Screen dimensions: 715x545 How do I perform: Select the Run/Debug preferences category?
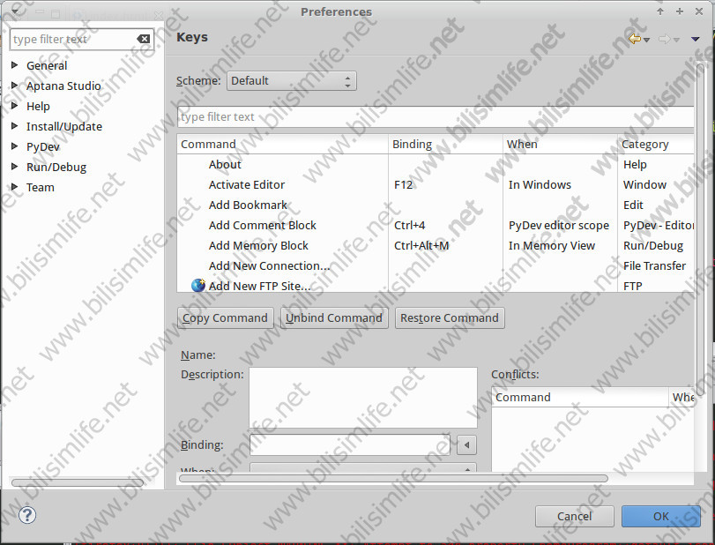coord(56,167)
